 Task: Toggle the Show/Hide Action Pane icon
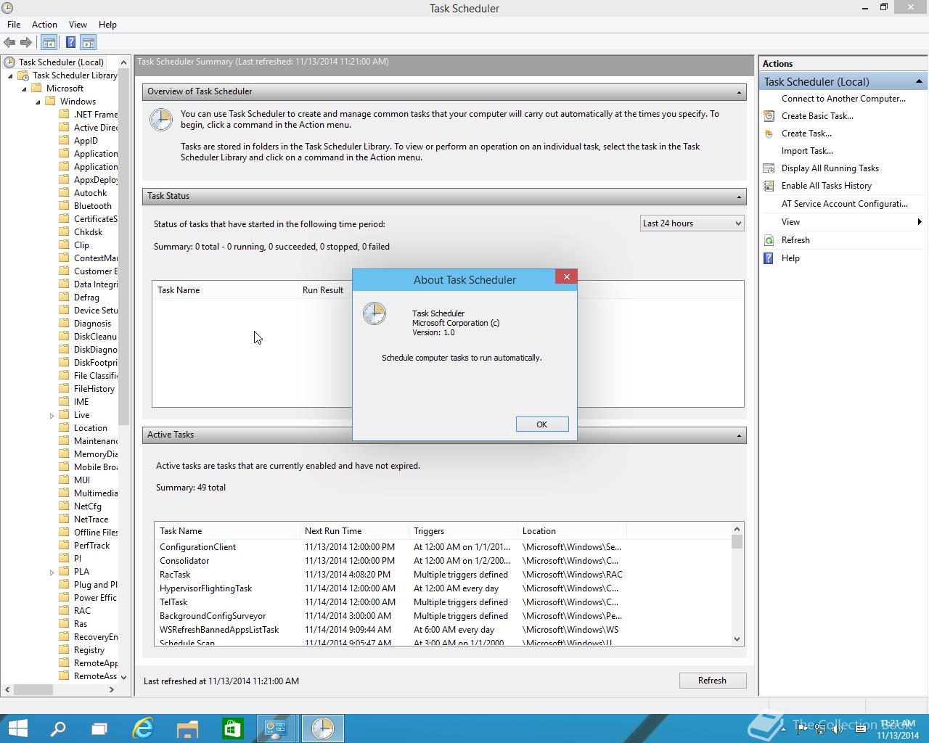click(x=88, y=42)
